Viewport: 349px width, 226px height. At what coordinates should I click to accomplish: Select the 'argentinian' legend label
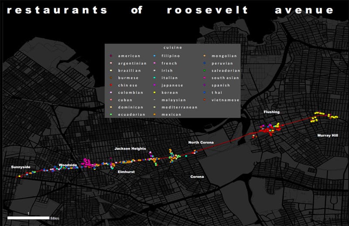132,63
